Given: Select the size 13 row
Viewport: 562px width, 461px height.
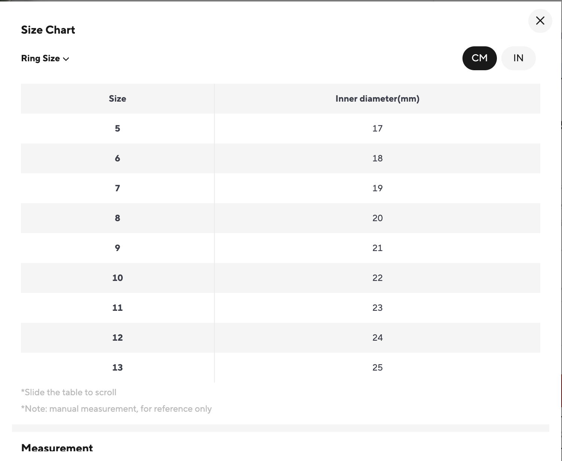Looking at the screenshot, I should pos(117,368).
